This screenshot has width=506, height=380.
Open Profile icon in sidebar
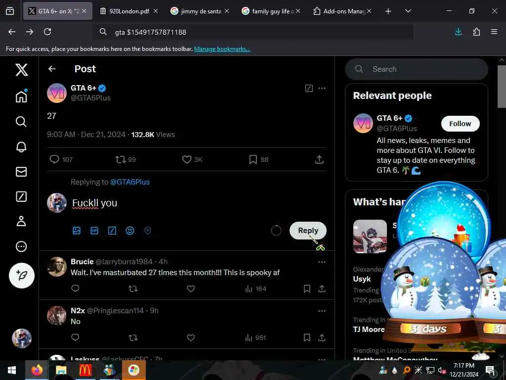tap(21, 221)
